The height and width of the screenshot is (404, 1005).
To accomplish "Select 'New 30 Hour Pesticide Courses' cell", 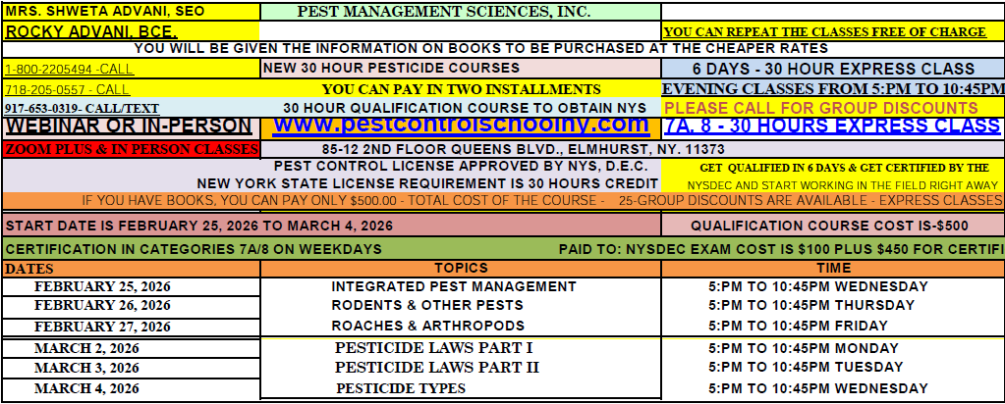I will 460,68.
